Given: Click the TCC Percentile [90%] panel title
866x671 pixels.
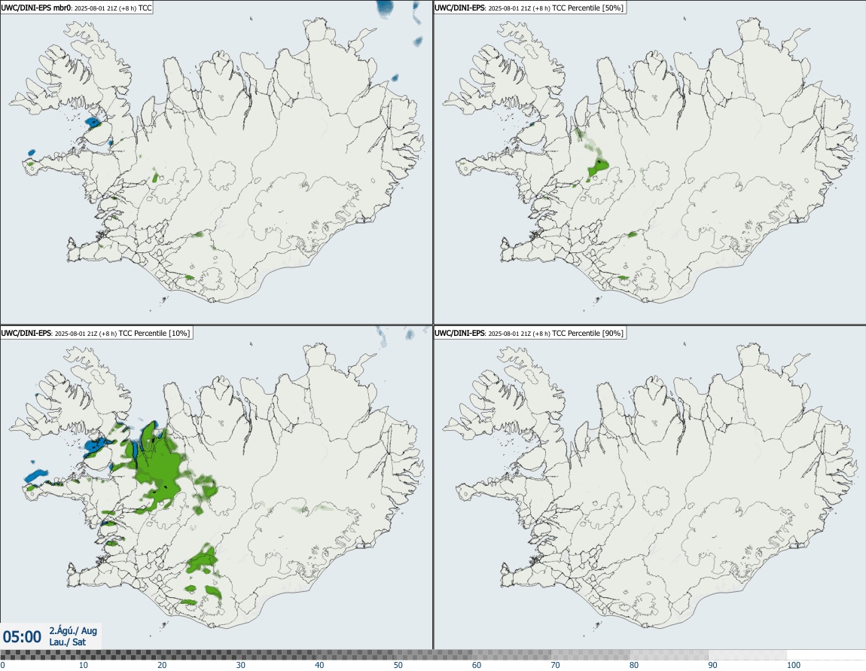Looking at the screenshot, I should click(529, 333).
